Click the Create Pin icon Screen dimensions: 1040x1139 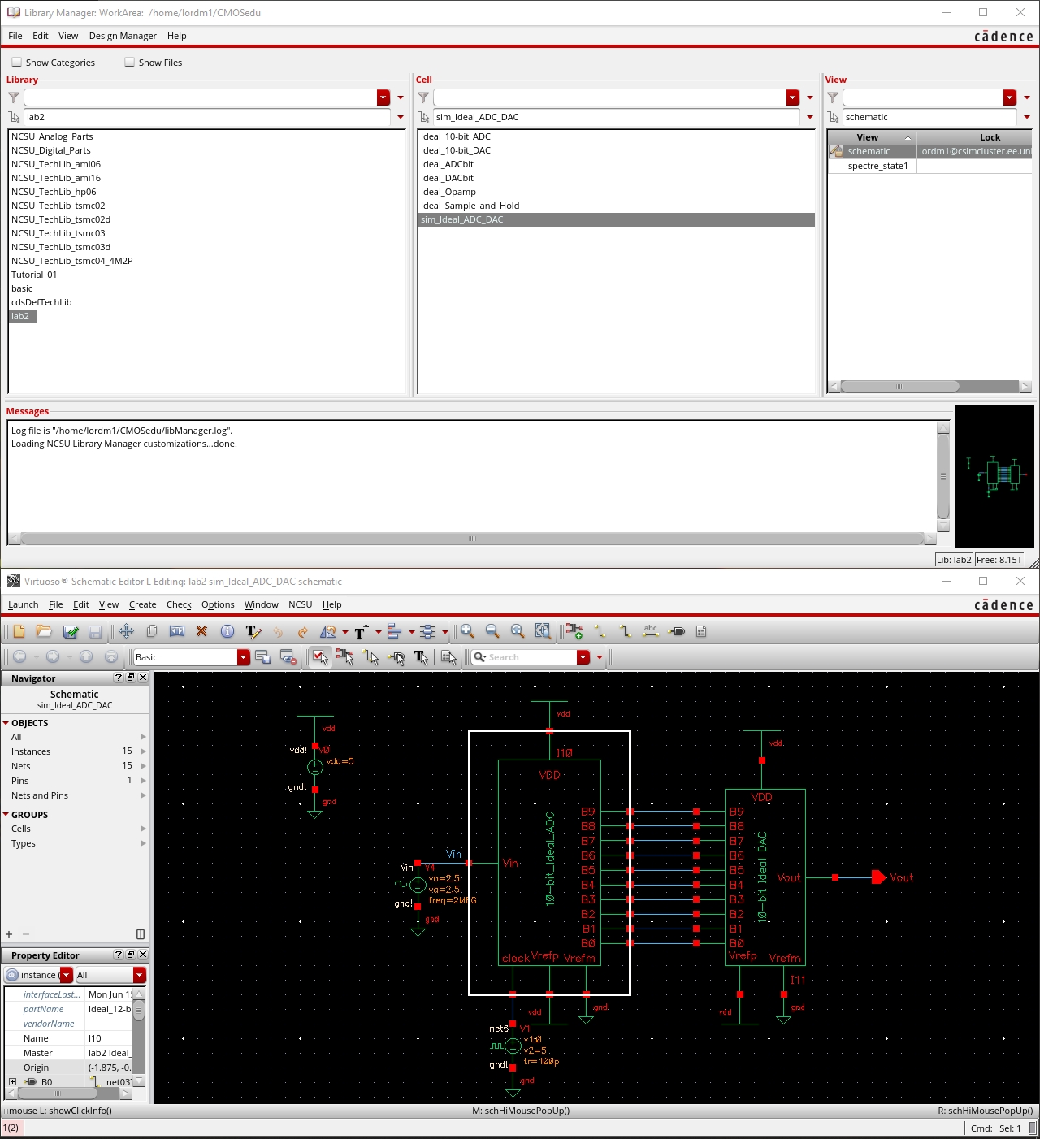pos(677,631)
